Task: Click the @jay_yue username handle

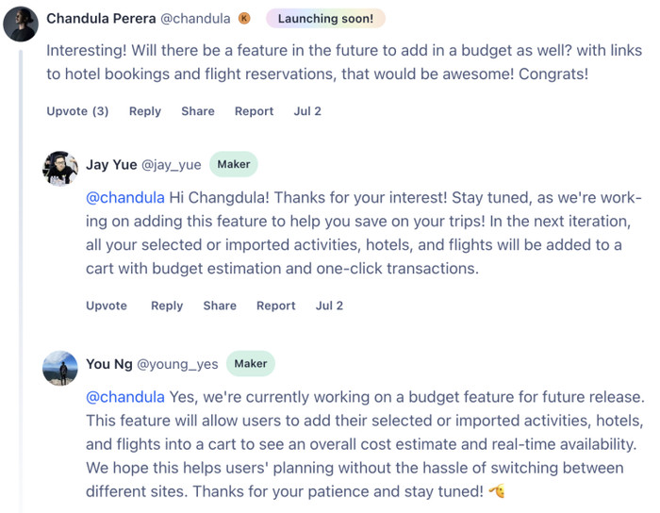Action: tap(172, 165)
